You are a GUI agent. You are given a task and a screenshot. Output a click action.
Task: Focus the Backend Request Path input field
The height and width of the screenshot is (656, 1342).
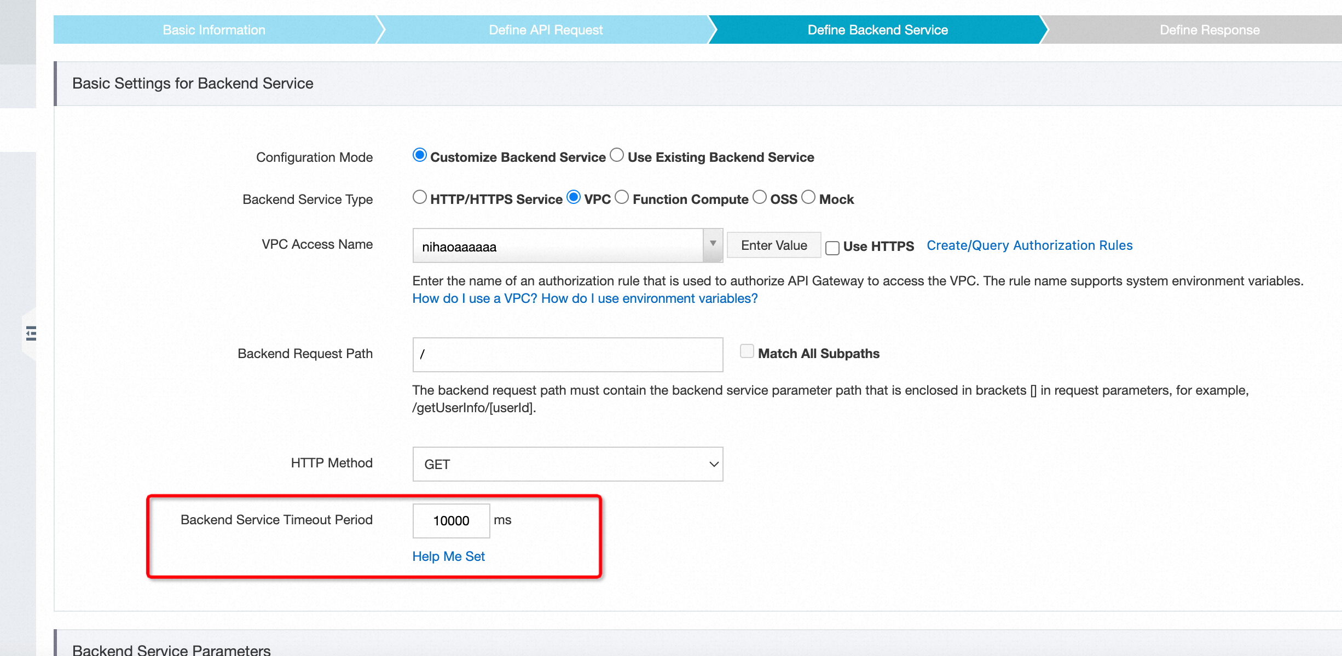[x=568, y=355]
